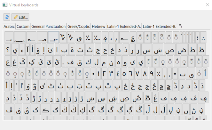Viewport: 212px width, 130px height.
Task: Open the Latin-1 Extended-A tab
Action: tap(124, 26)
